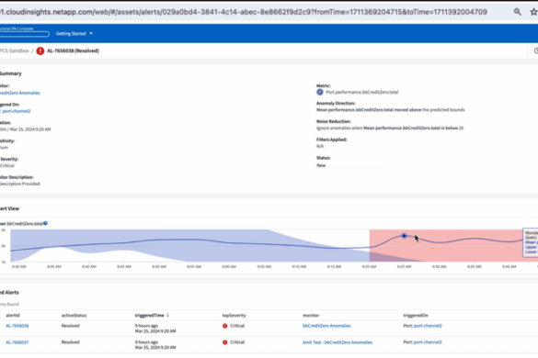Bookmark this page with the star icon
This screenshot has width=538, height=358.
click(534, 12)
